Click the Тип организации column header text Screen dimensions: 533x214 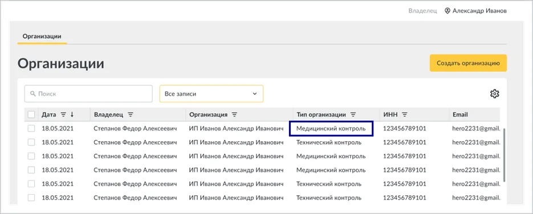tap(321, 114)
